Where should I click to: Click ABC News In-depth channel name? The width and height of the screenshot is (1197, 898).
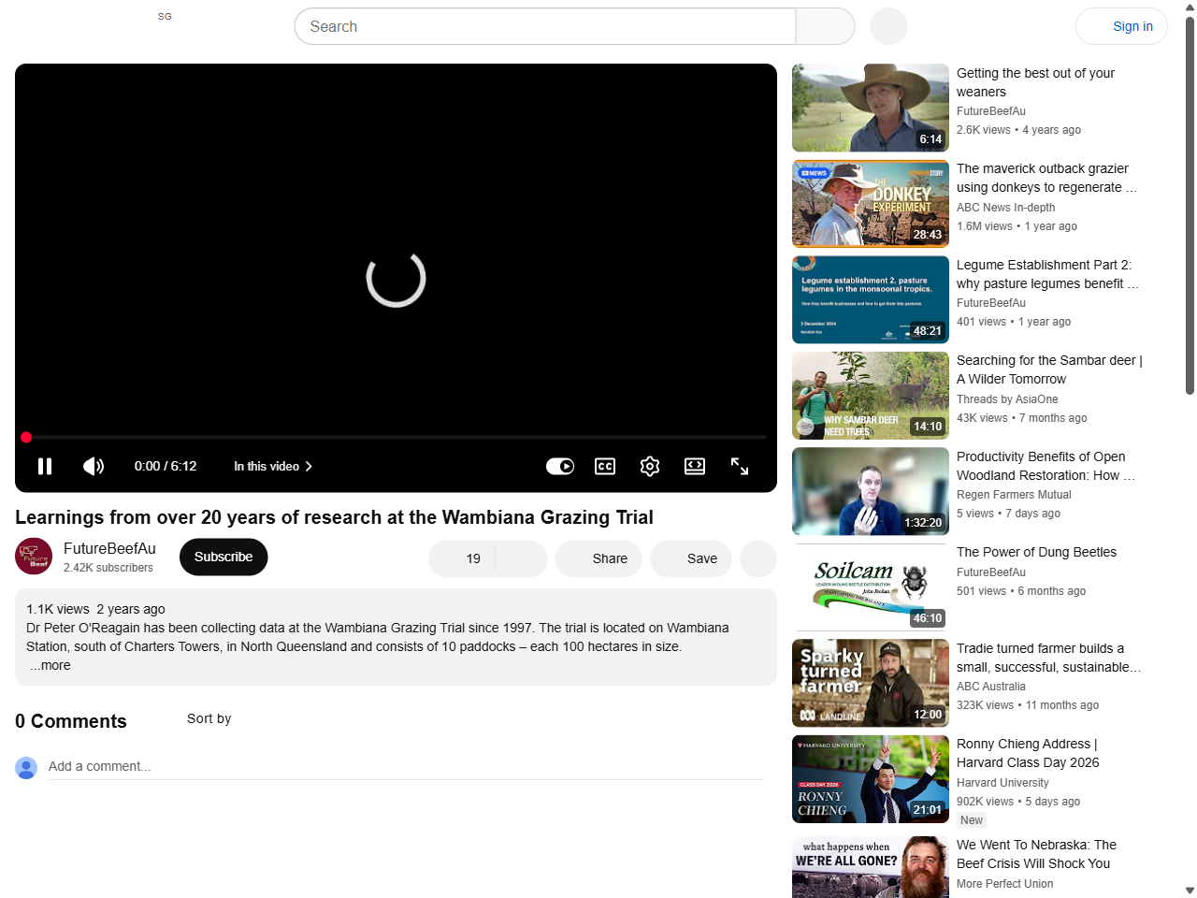click(x=1005, y=208)
